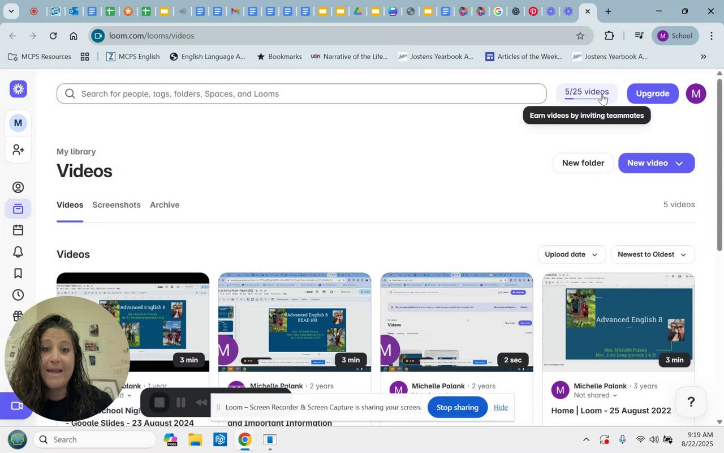Open the notifications bell in Loom sidebar

[18, 252]
